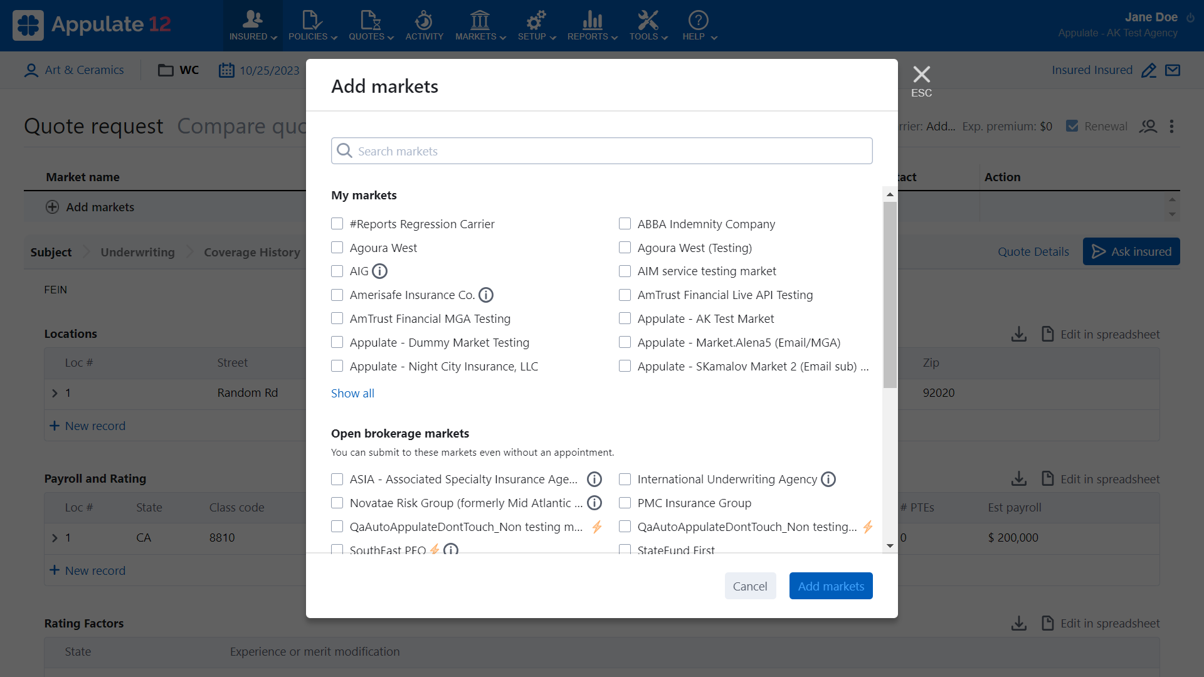Open the Setup dropdown menu
This screenshot has height=677, width=1204.
click(537, 26)
